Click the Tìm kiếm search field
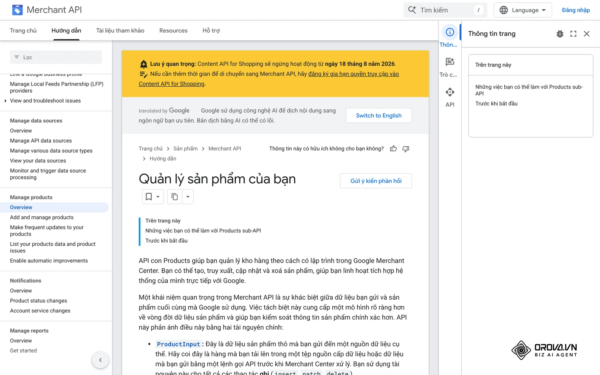600x375 pixels. tap(445, 10)
